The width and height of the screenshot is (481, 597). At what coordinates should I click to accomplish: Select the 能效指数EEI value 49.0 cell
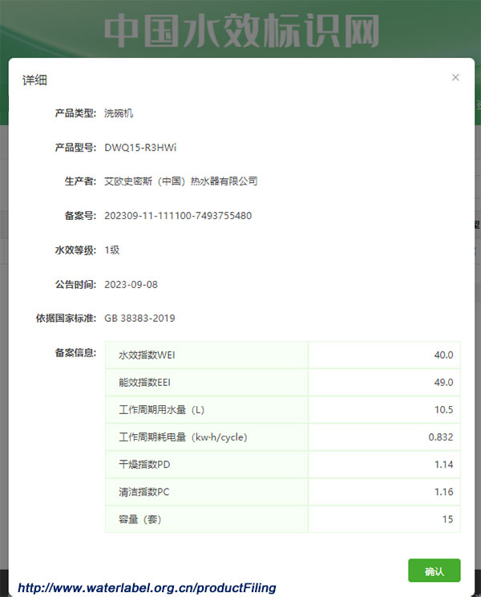point(443,383)
